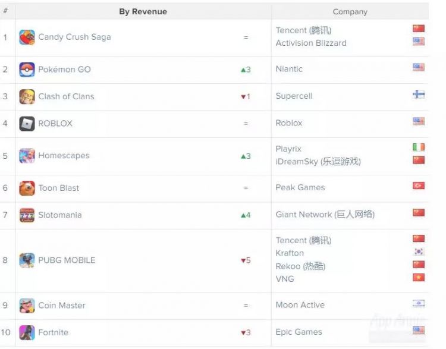Viewport: 446px width, 349px height.
Task: Open the Niantic company link
Action: [289, 69]
